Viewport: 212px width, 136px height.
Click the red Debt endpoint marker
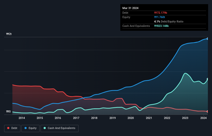pyautogui.click(x=208, y=111)
